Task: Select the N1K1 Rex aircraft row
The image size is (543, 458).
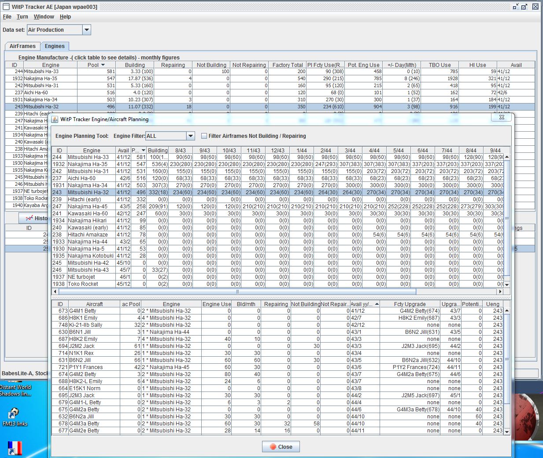Action: point(277,353)
